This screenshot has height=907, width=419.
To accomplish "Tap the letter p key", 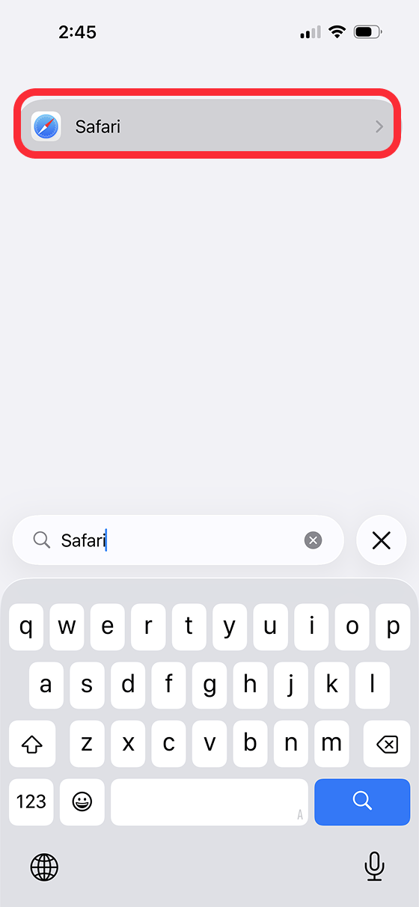I will tap(393, 627).
